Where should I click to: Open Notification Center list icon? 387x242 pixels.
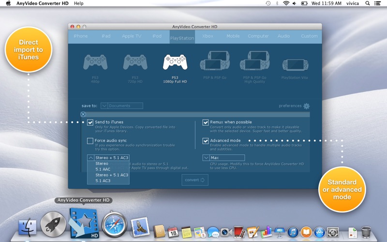click(377, 3)
